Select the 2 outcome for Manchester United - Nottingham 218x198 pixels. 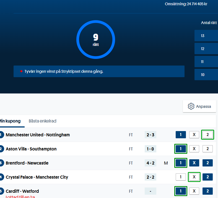[207, 135]
